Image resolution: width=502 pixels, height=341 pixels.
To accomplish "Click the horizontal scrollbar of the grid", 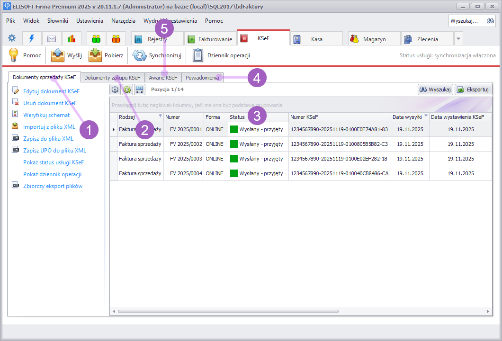I will coord(227,311).
